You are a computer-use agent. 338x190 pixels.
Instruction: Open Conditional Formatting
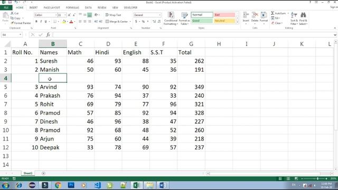pos(171,18)
